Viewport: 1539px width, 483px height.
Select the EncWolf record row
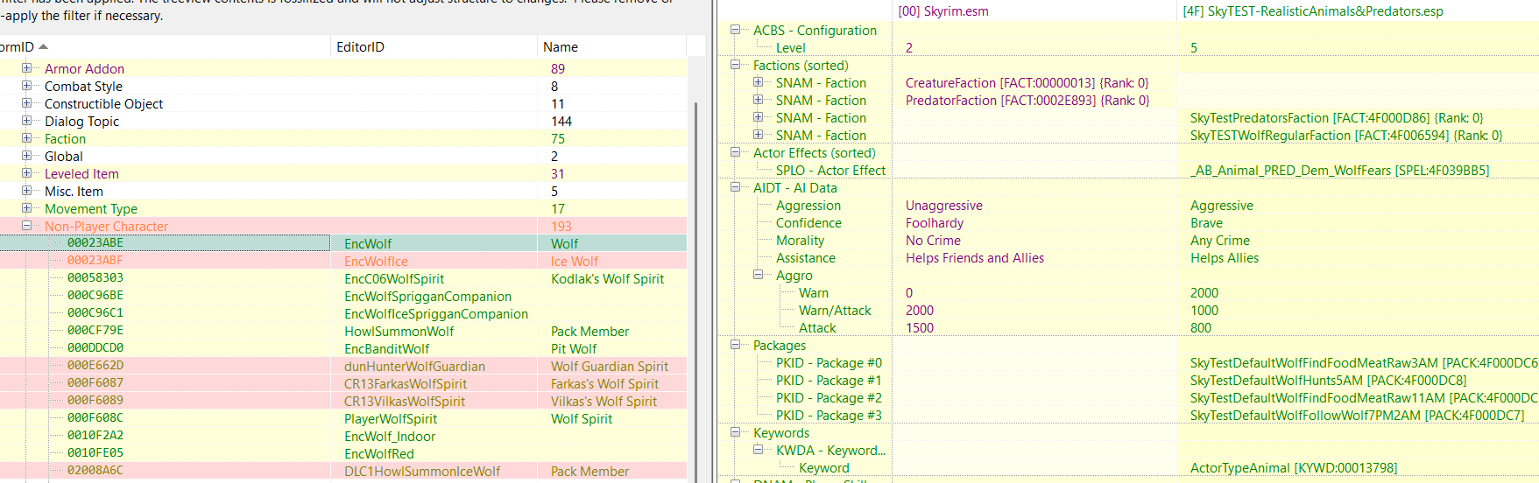[343, 243]
